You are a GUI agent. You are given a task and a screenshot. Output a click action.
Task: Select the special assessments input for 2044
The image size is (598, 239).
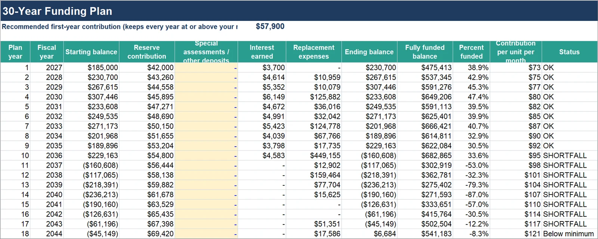point(206,234)
